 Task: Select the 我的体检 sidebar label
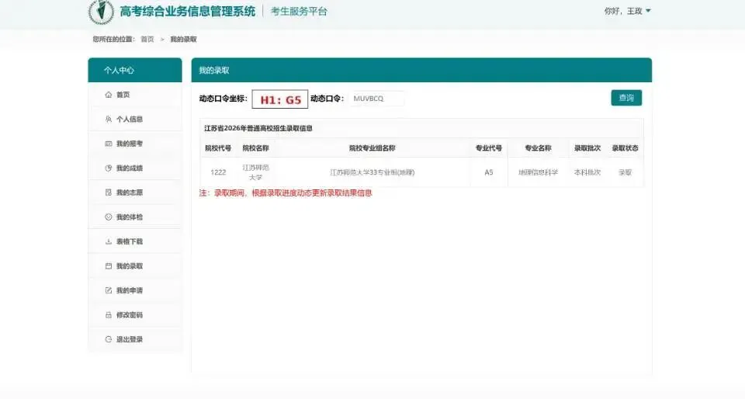click(x=130, y=217)
